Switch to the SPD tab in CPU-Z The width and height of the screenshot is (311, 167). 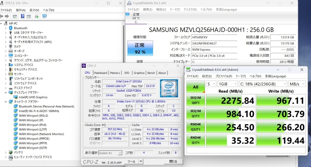point(127,73)
